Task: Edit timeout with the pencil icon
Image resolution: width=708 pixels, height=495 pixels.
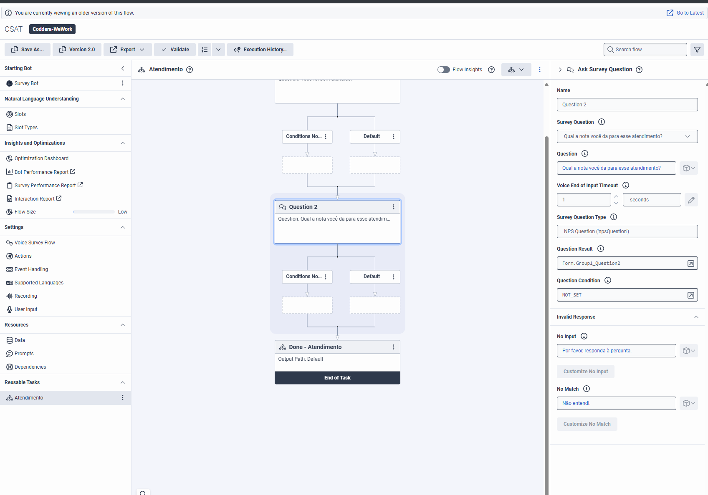Action: pos(691,200)
